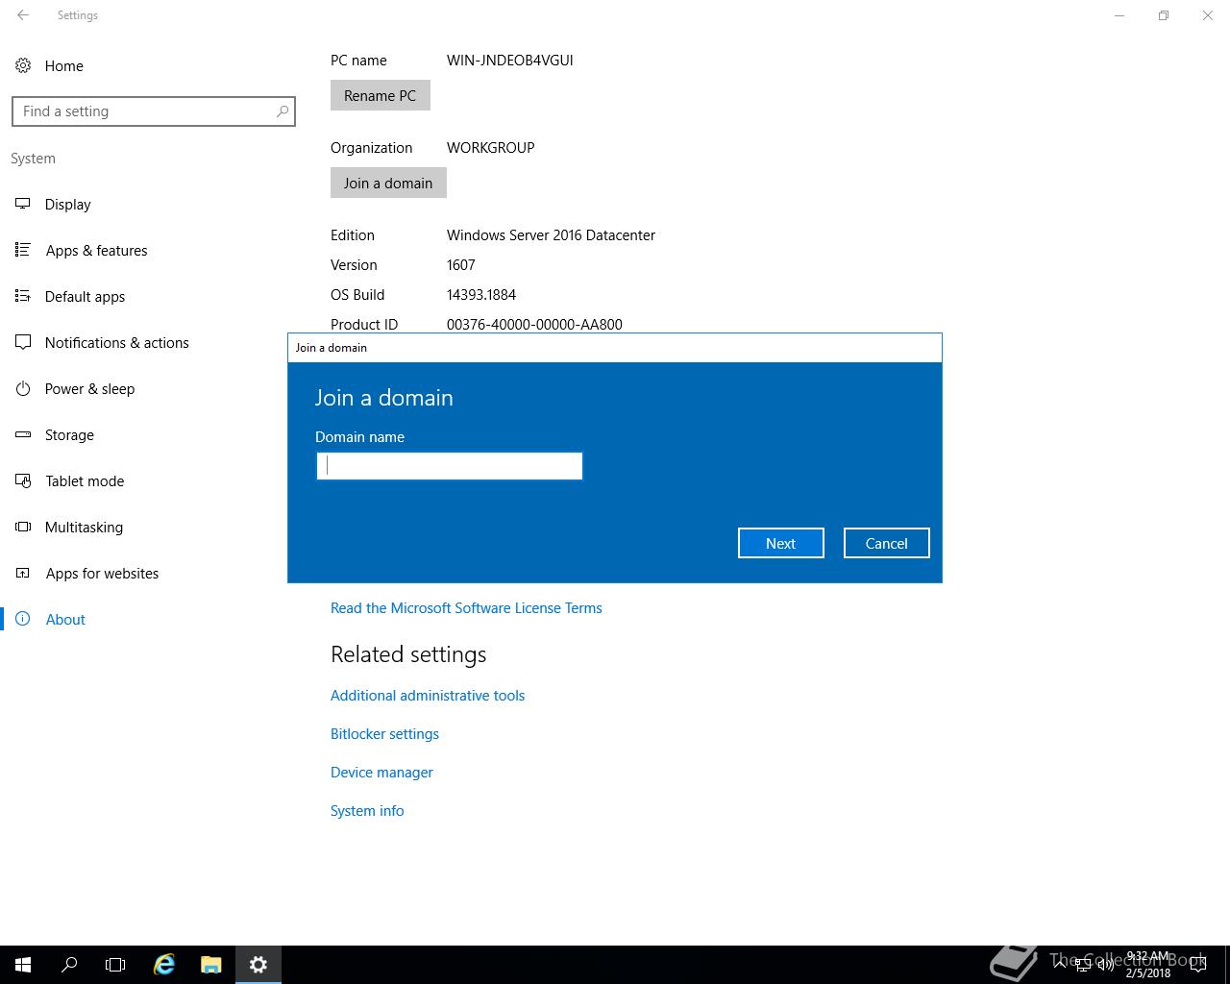
Task: Open Apps & features settings
Action: 97,250
